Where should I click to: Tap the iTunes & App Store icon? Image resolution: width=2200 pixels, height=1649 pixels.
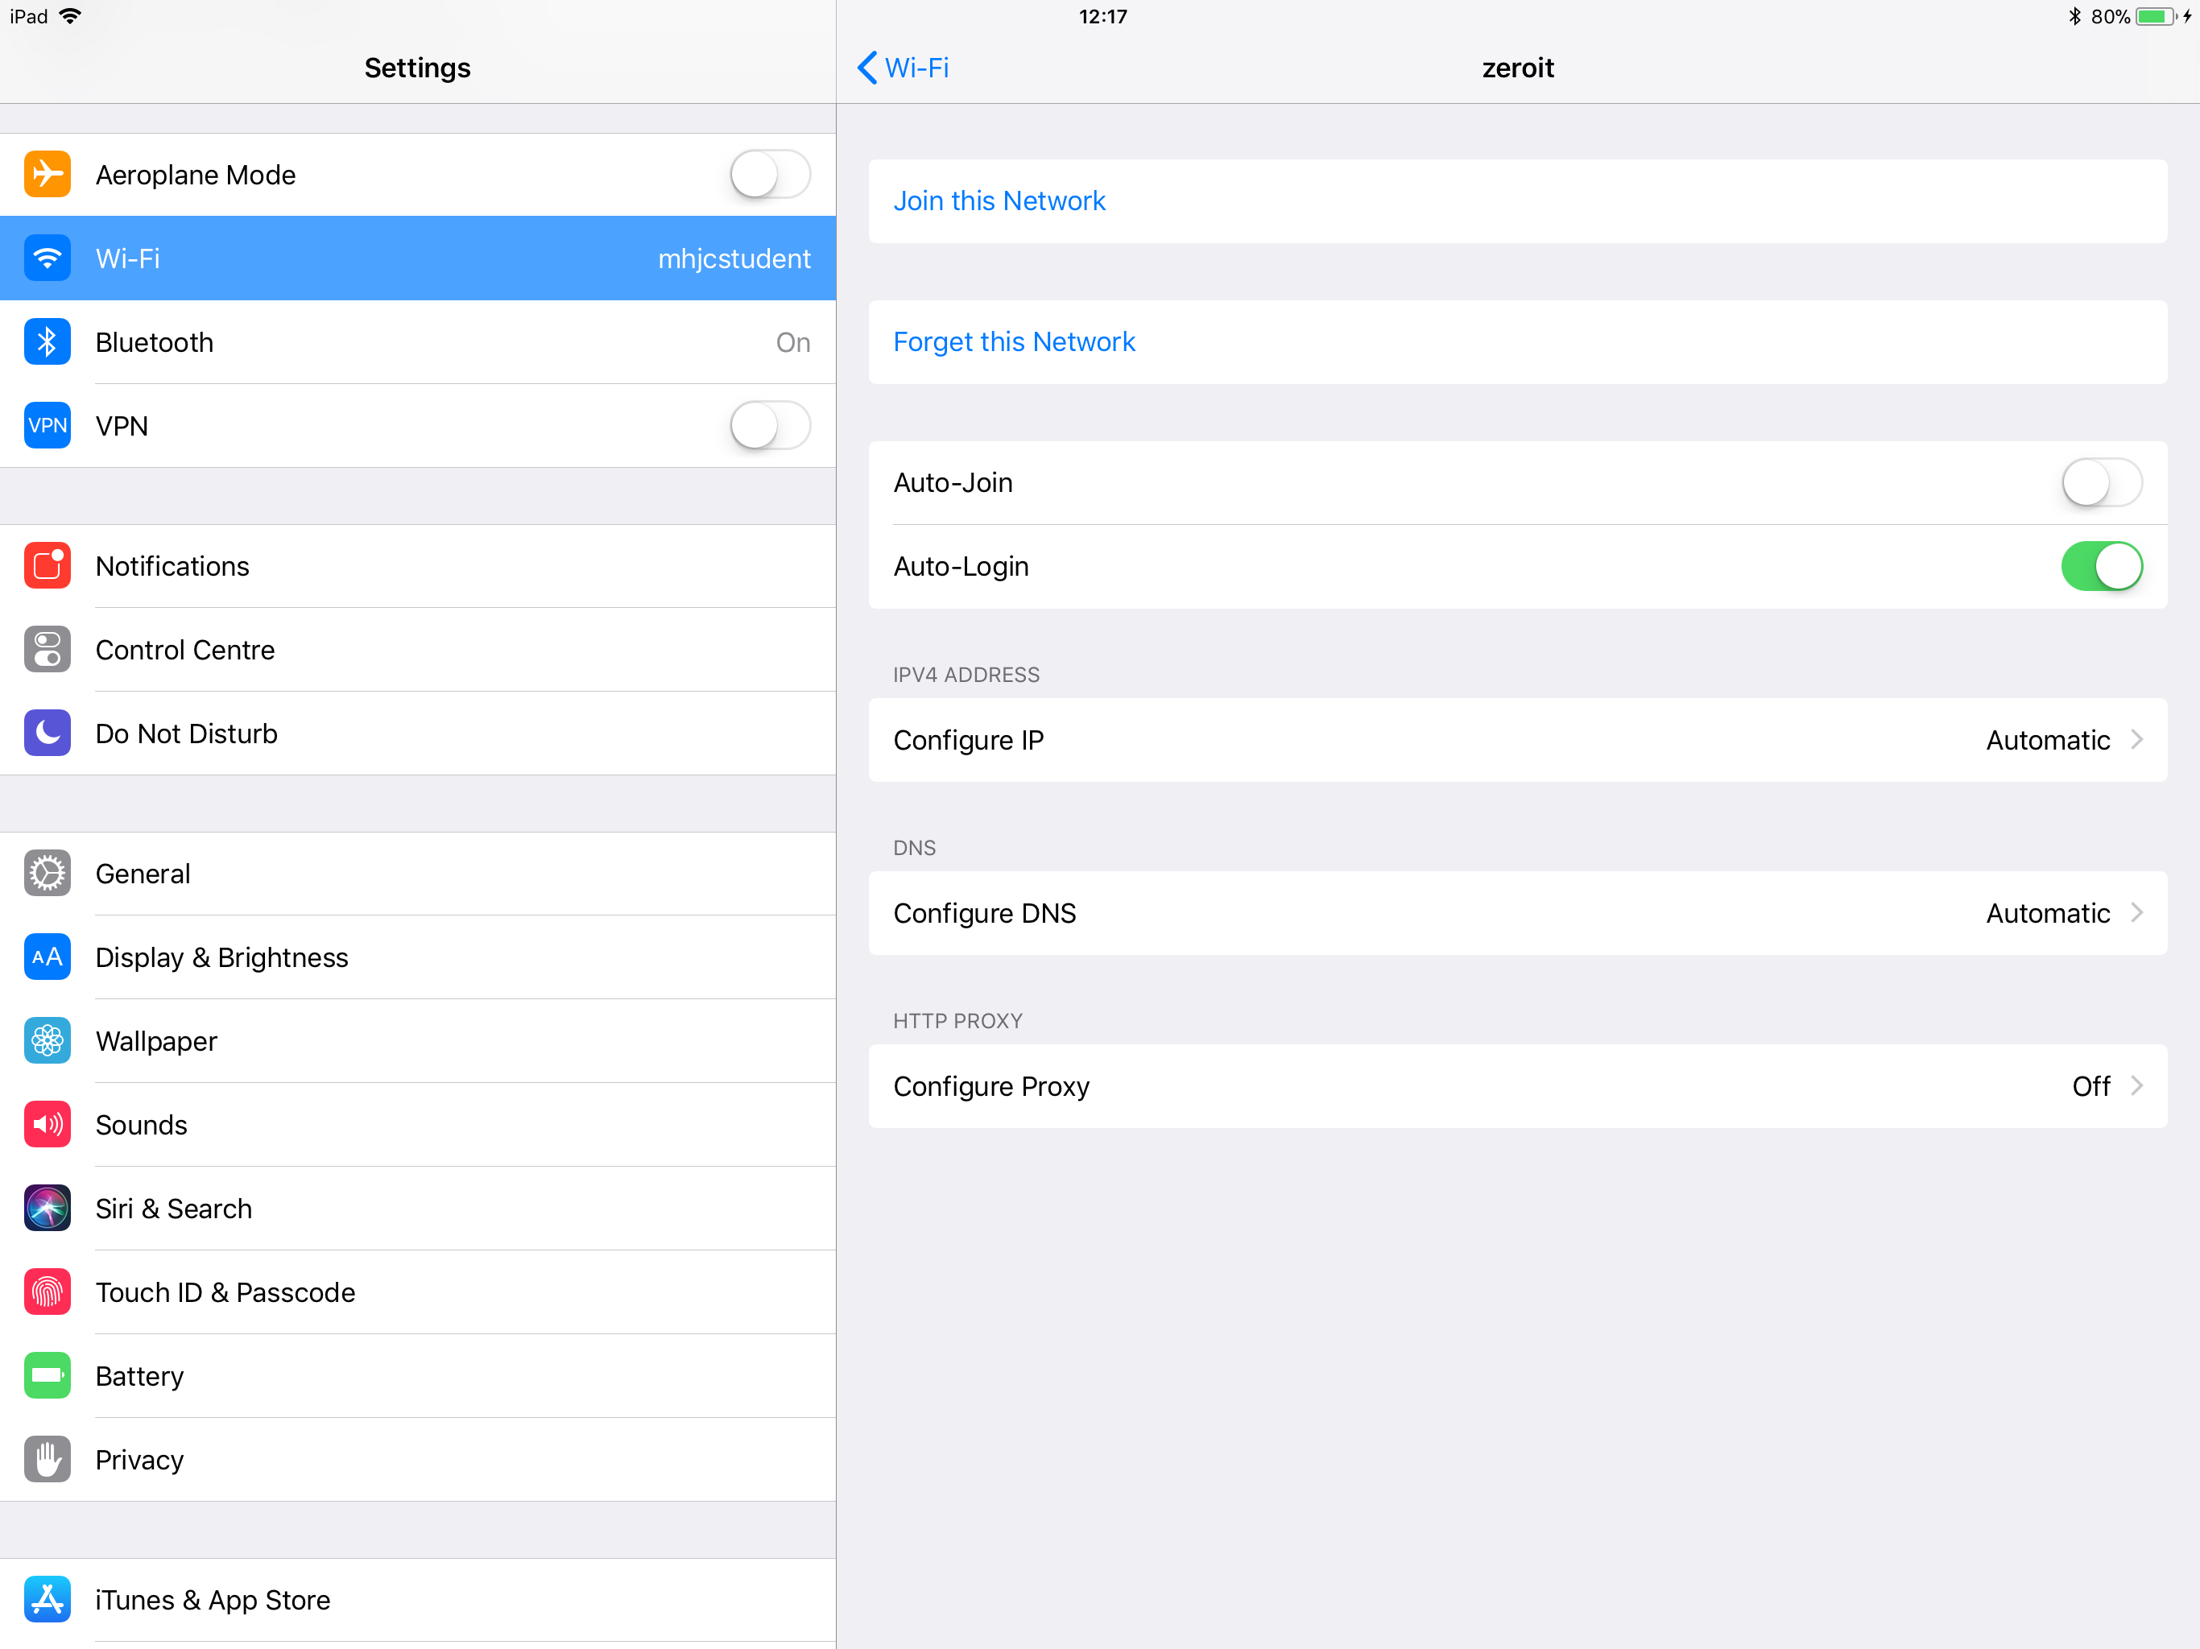pyautogui.click(x=47, y=1599)
